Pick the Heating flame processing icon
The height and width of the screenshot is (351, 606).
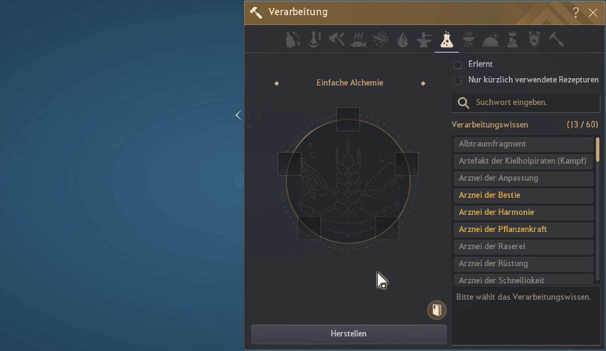(402, 40)
